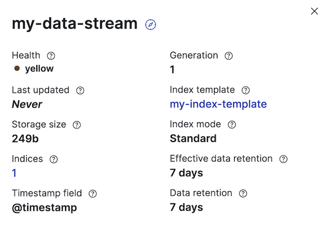
Task: Click the Health help icon
Action: pyautogui.click(x=50, y=56)
